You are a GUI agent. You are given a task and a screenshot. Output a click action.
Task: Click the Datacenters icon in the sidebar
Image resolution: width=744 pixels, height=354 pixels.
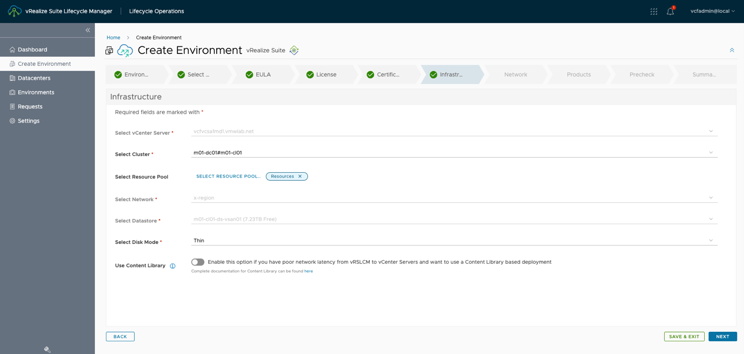tap(12, 78)
